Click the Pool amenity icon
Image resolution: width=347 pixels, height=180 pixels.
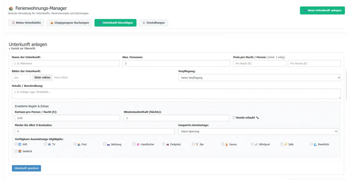click(x=79, y=144)
